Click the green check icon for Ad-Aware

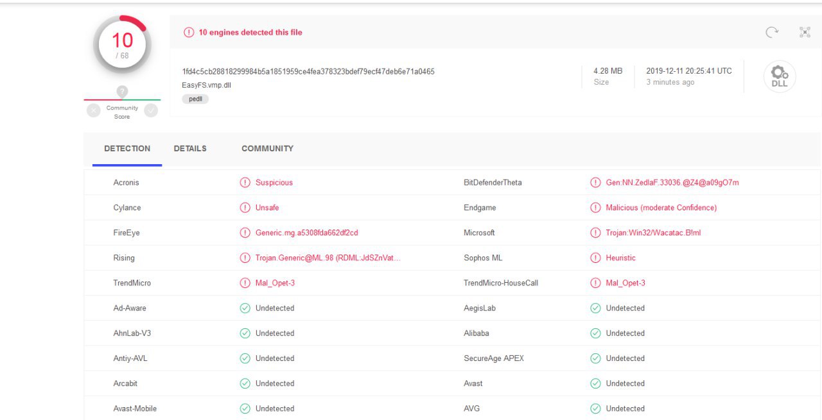click(245, 308)
